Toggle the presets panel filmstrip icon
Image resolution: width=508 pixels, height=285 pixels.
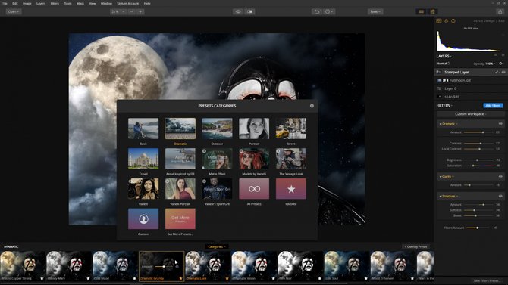[x=421, y=11]
